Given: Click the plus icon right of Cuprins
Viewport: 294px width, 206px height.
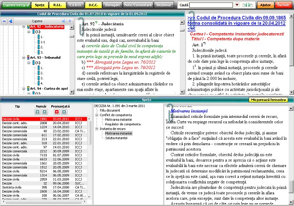Looking at the screenshot, I should [x=70, y=21].
